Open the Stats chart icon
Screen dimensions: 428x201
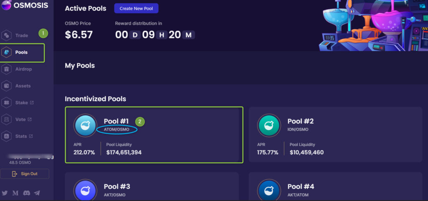(7, 136)
